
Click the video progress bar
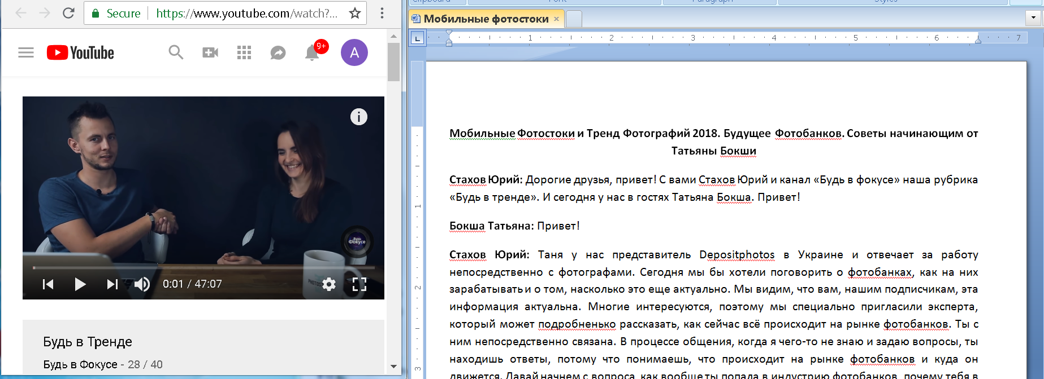[x=203, y=267]
